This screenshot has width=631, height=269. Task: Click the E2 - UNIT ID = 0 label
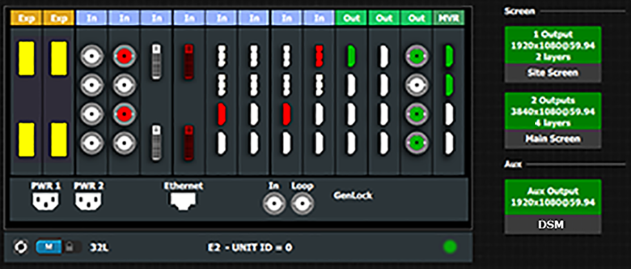[x=250, y=247]
